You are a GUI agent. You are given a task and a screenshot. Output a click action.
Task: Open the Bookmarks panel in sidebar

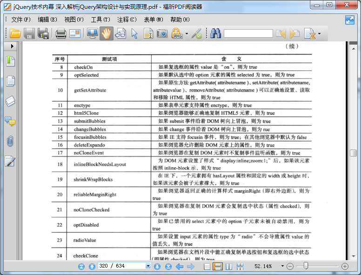point(10,61)
